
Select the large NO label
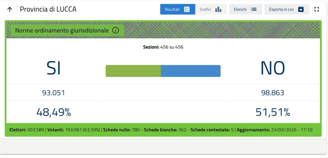273,68
